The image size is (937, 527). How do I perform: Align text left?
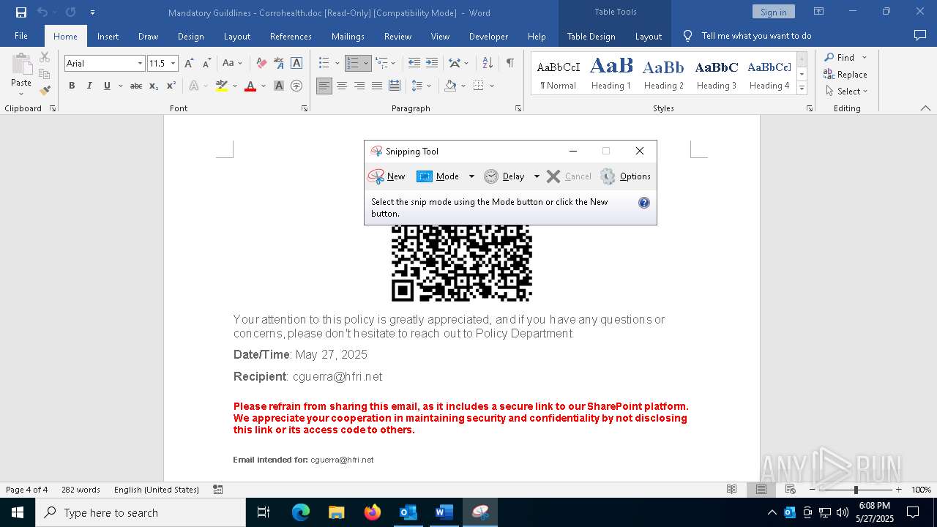(324, 86)
